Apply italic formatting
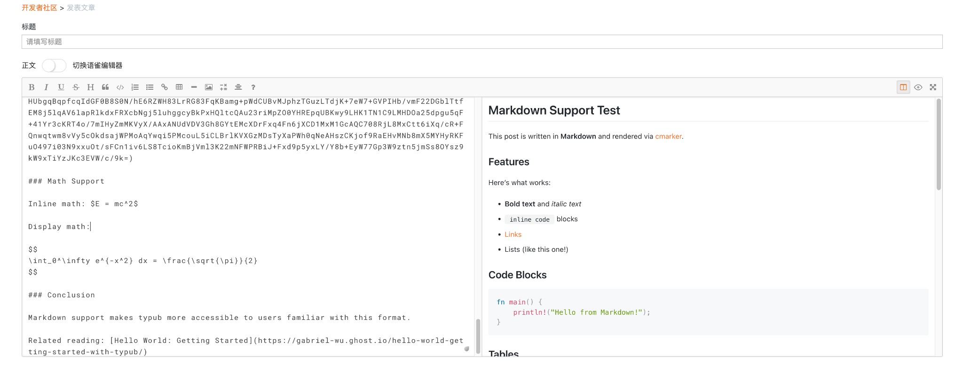Viewport: 963px width, 365px height. 46,87
